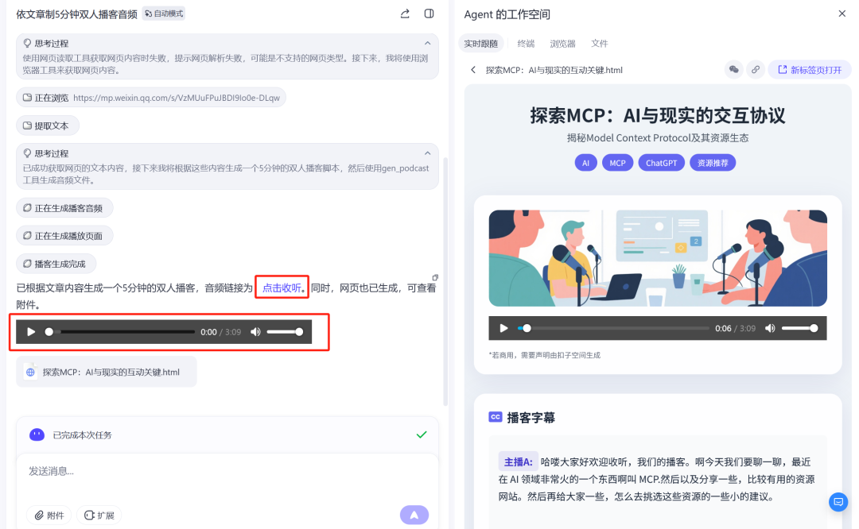This screenshot has height=529, width=859.
Task: Click the purple send button
Action: [414, 515]
